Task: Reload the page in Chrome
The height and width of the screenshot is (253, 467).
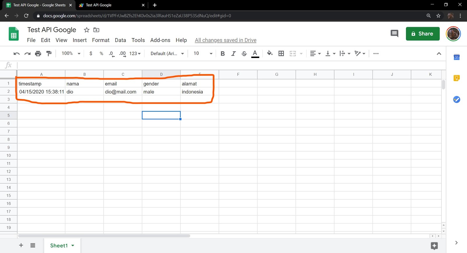Action: point(26,16)
